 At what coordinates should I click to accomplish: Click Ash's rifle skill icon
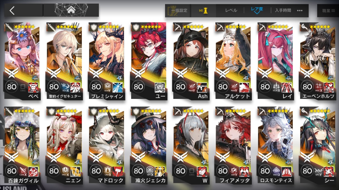[202, 87]
